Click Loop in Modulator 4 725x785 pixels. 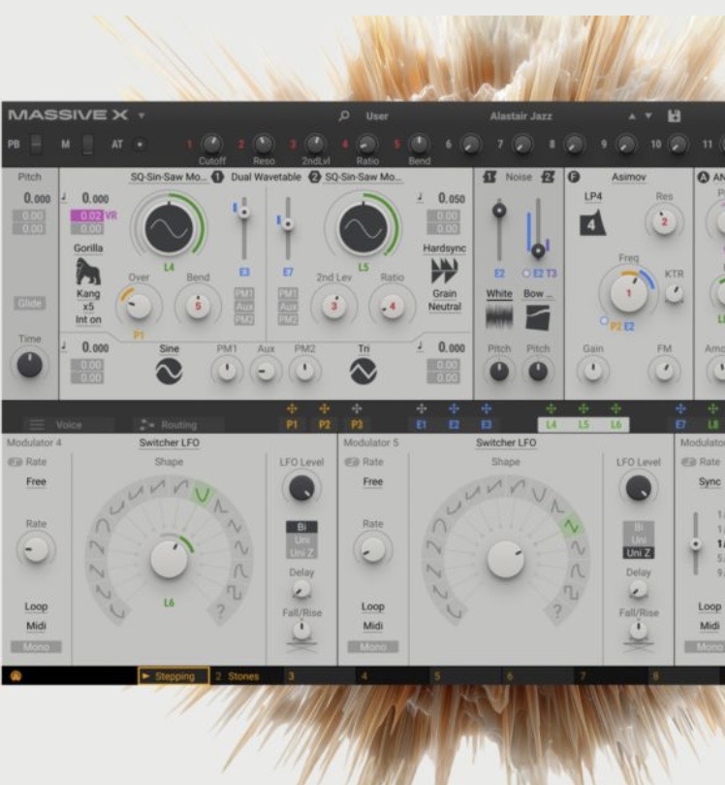[36, 606]
